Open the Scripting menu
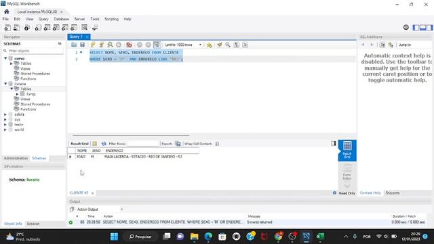Image resolution: width=434 pixels, height=244 pixels. (x=111, y=19)
